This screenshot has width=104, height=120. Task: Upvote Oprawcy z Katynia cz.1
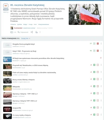pyautogui.click(x=94, y=93)
